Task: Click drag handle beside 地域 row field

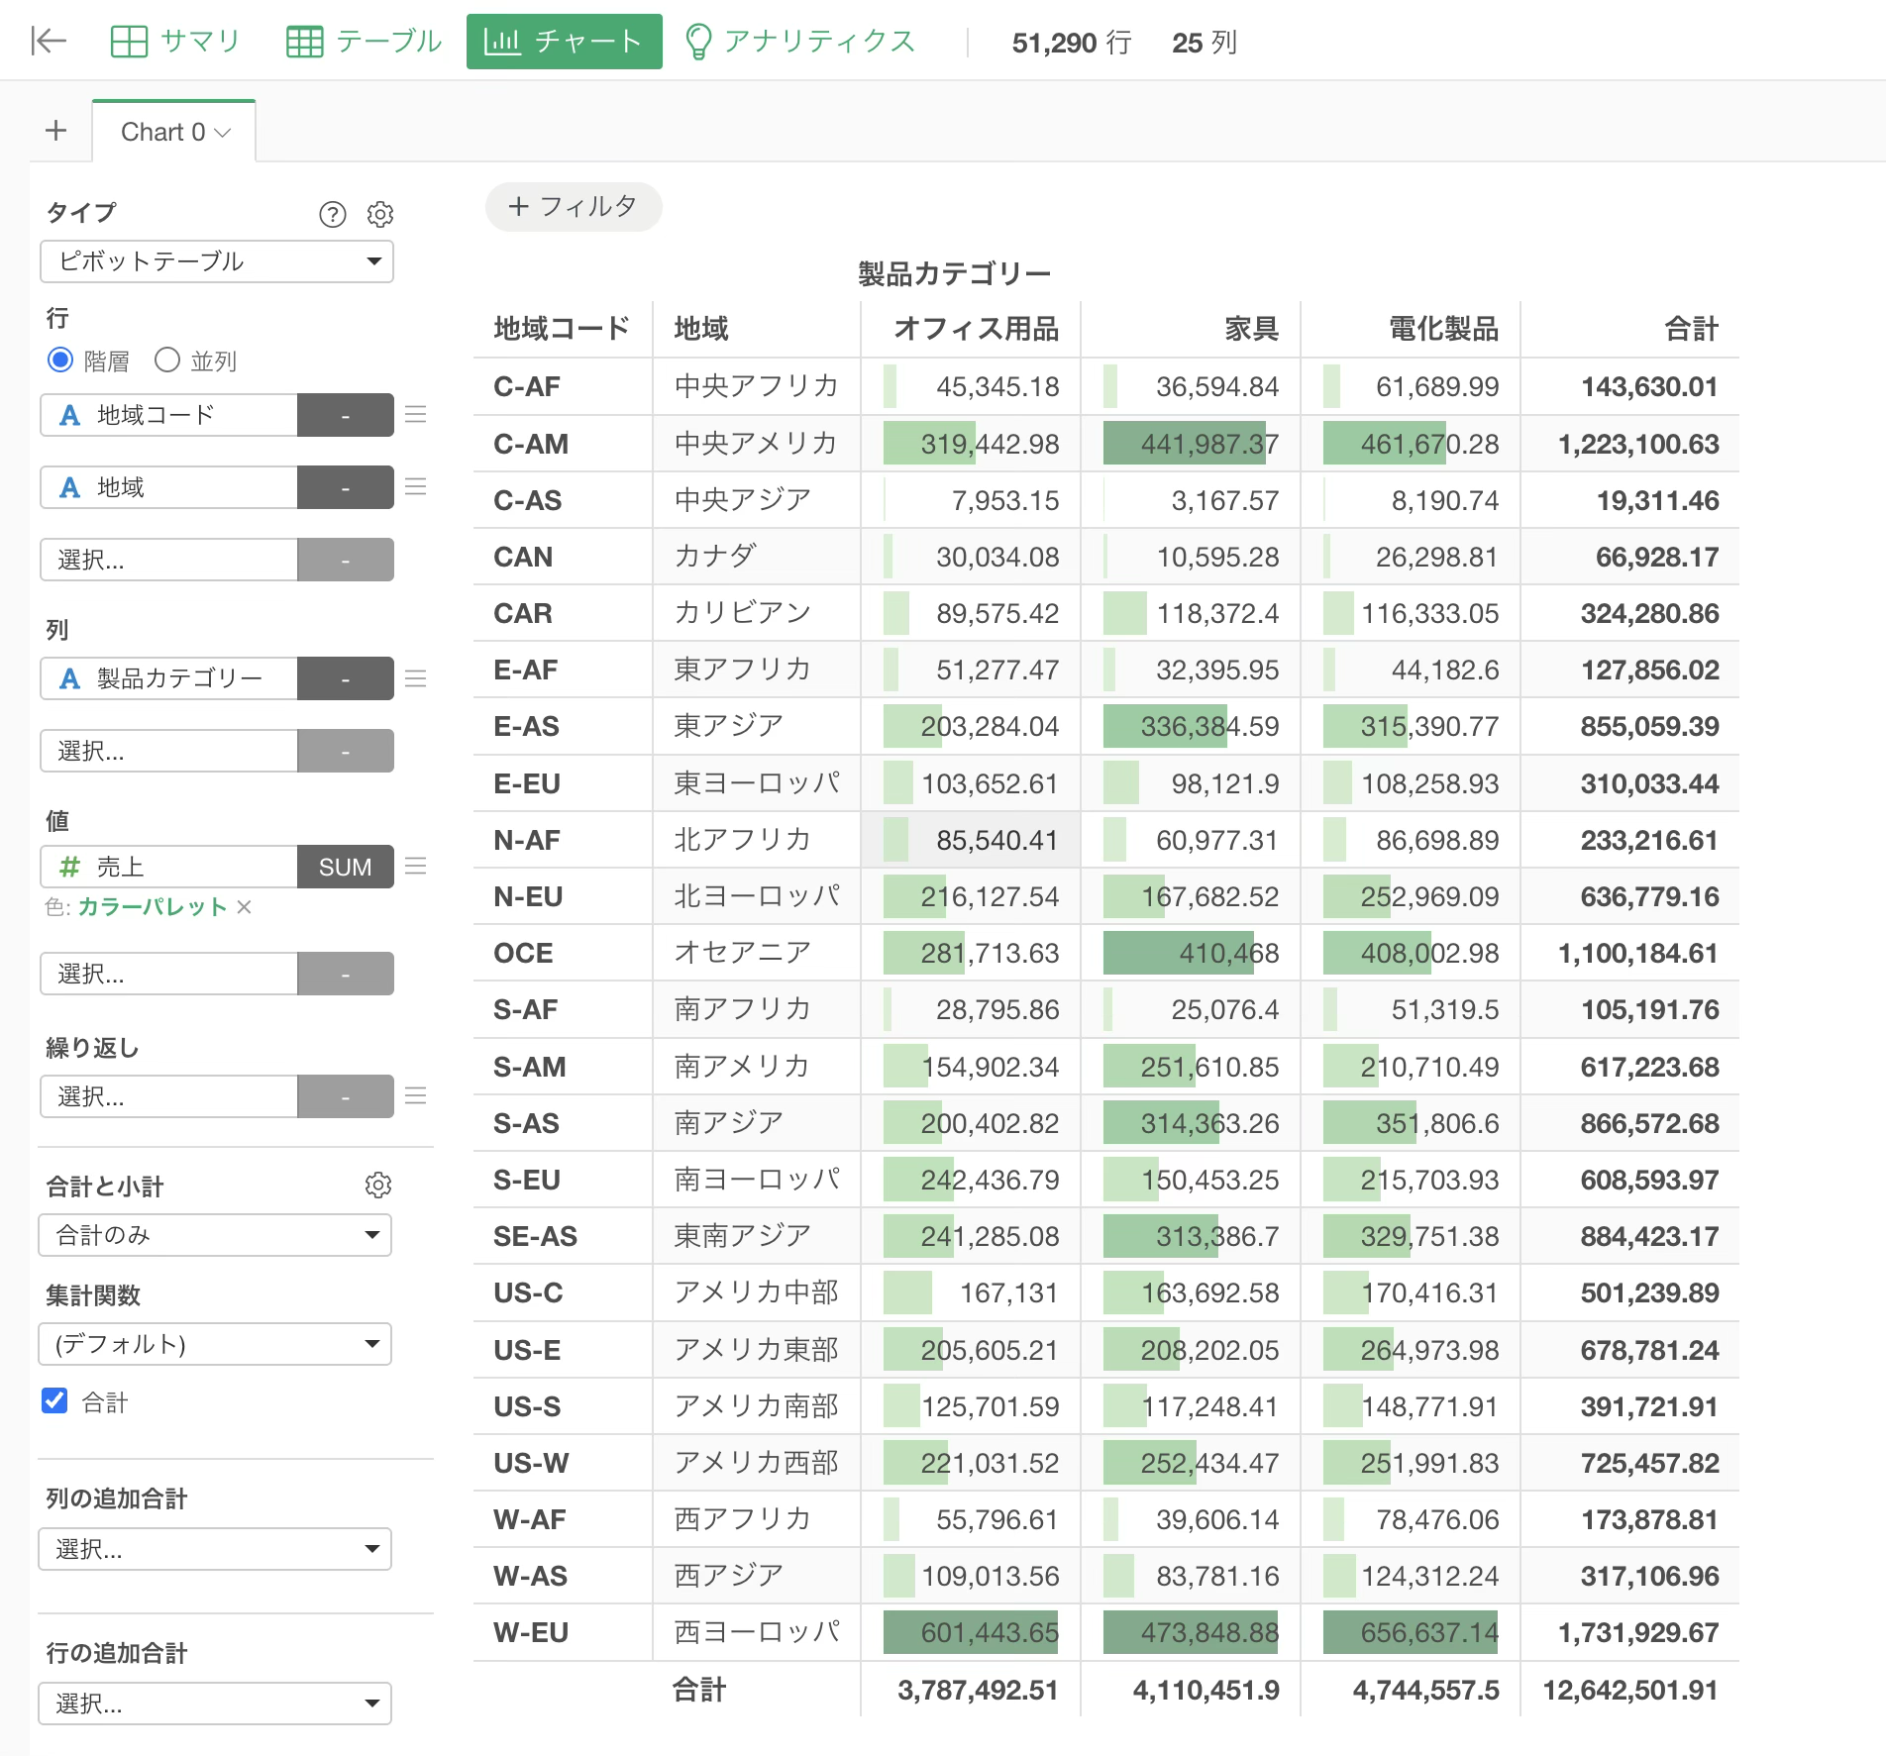Action: 416,487
